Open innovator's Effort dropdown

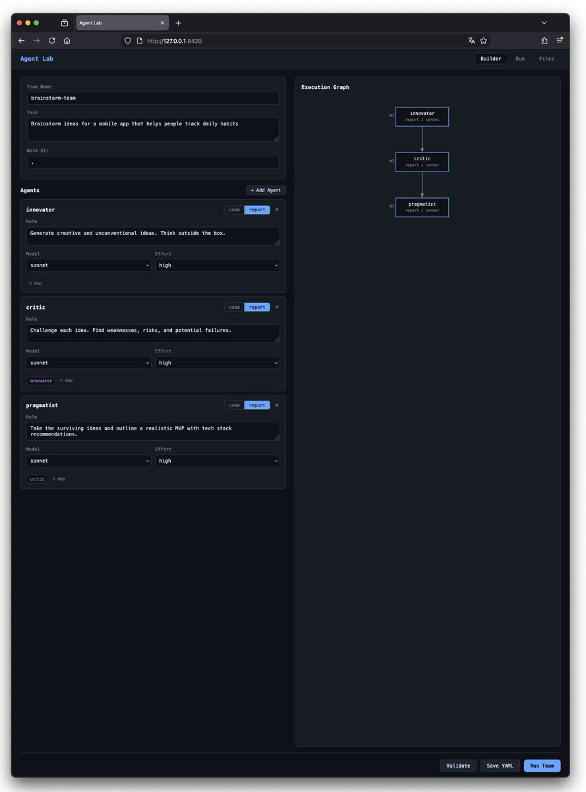218,265
